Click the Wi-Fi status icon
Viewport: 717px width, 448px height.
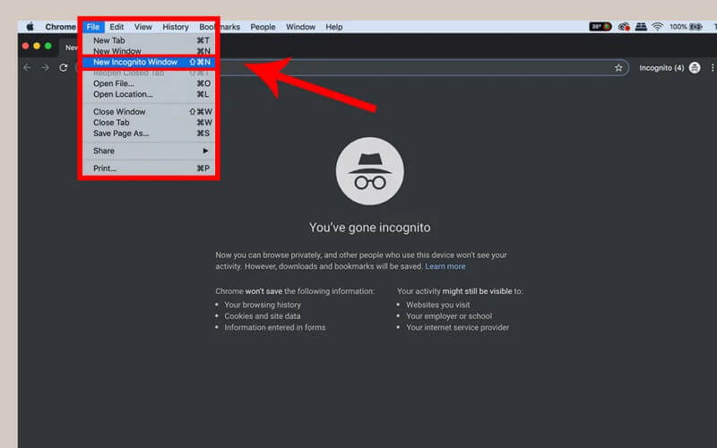point(658,27)
